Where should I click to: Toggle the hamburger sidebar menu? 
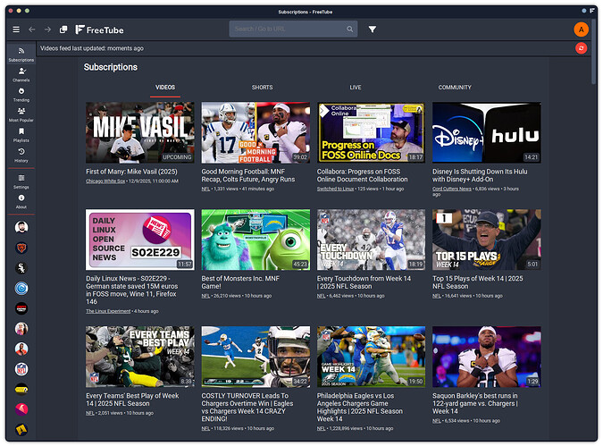[15, 29]
